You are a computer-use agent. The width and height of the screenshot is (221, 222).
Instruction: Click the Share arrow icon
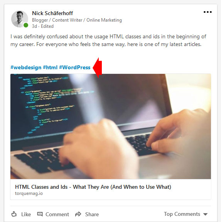pos(78,214)
